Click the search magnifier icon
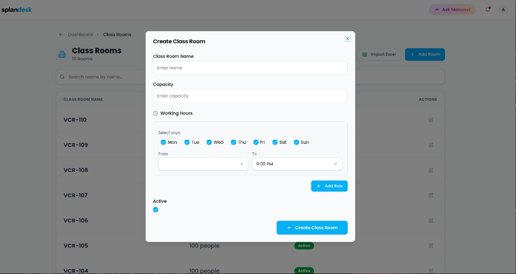Viewport: 516px width, 274px height. pos(62,77)
